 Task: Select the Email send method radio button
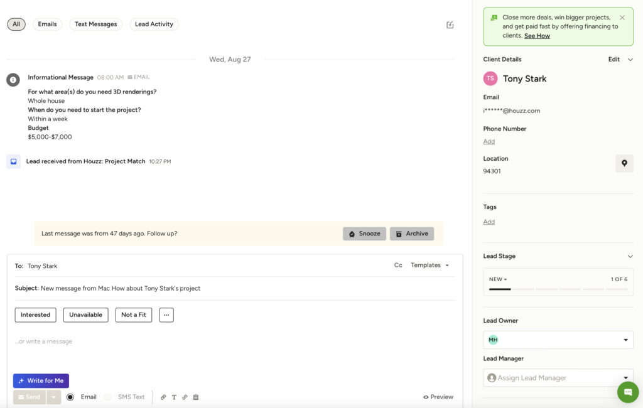70,397
